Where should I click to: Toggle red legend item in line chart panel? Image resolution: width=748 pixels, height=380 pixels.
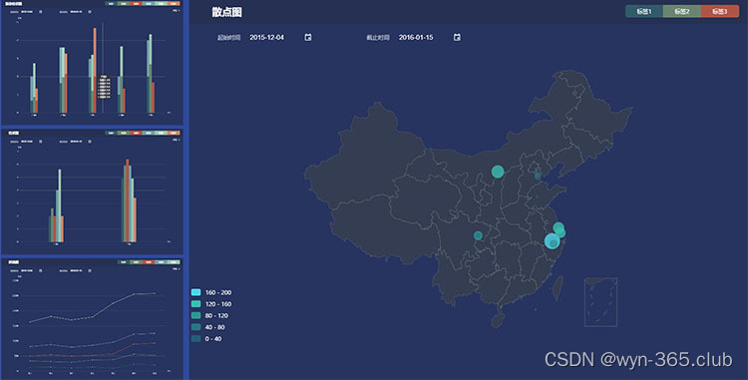149,262
